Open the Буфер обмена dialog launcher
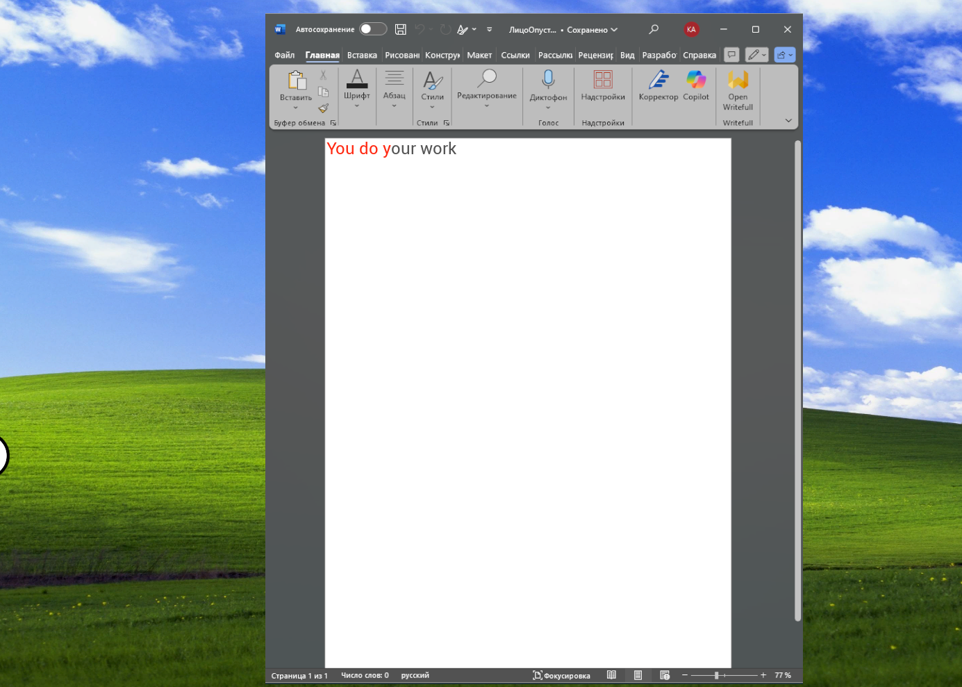This screenshot has width=962, height=687. [x=333, y=123]
